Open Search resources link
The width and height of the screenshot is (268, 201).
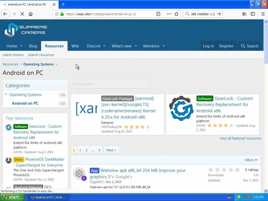(x=41, y=55)
